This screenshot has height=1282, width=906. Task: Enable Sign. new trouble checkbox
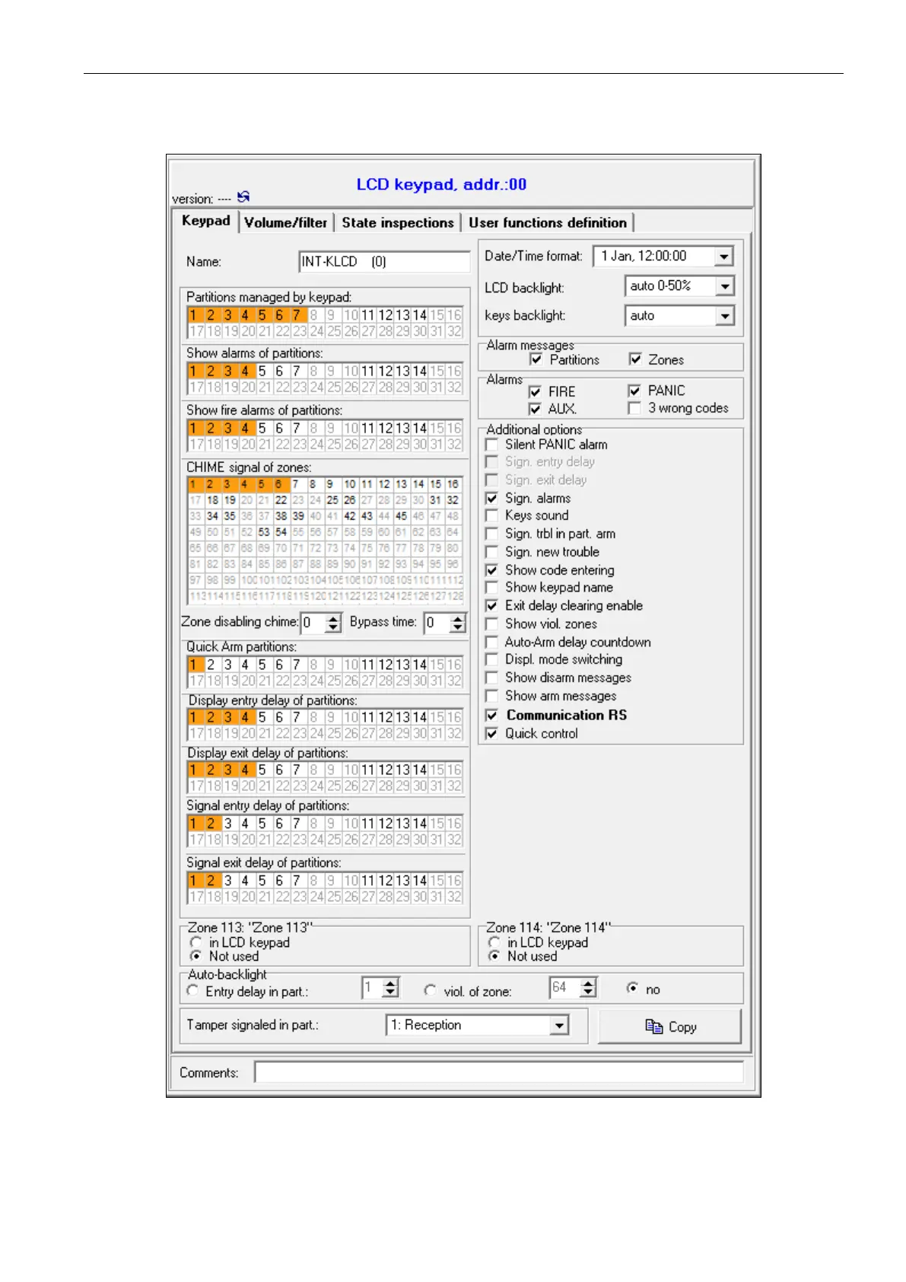[492, 552]
